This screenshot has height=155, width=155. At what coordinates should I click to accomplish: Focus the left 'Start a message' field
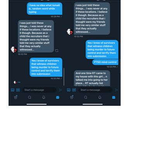(39, 90)
